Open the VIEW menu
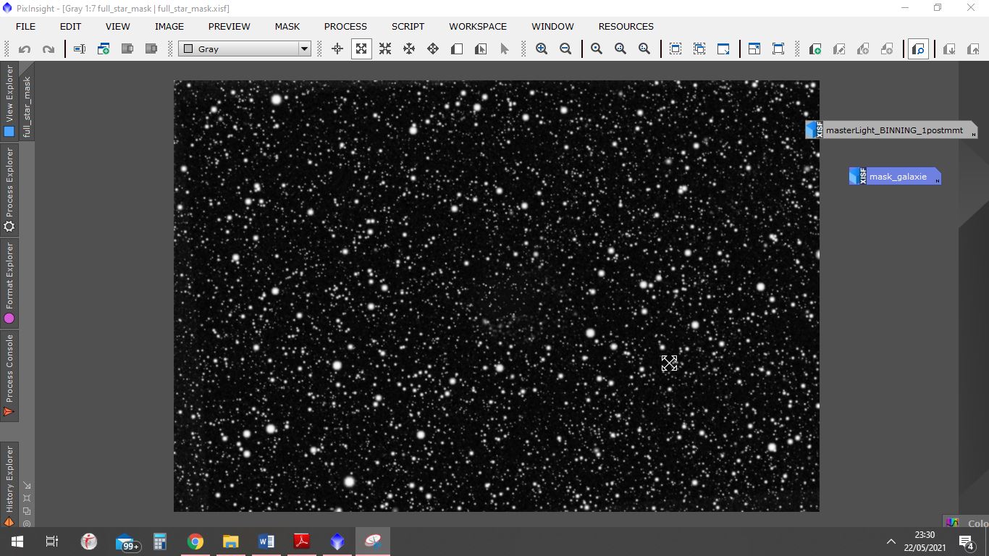Viewport: 989px width, 556px height. (118, 26)
